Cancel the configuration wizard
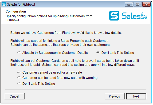The height and width of the screenshot is (105, 153). 14,96
